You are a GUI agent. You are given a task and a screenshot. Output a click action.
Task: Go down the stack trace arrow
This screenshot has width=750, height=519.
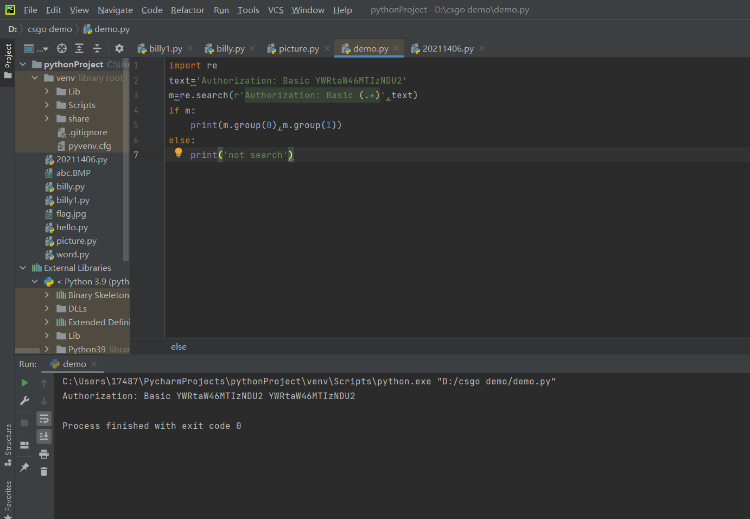pos(44,401)
